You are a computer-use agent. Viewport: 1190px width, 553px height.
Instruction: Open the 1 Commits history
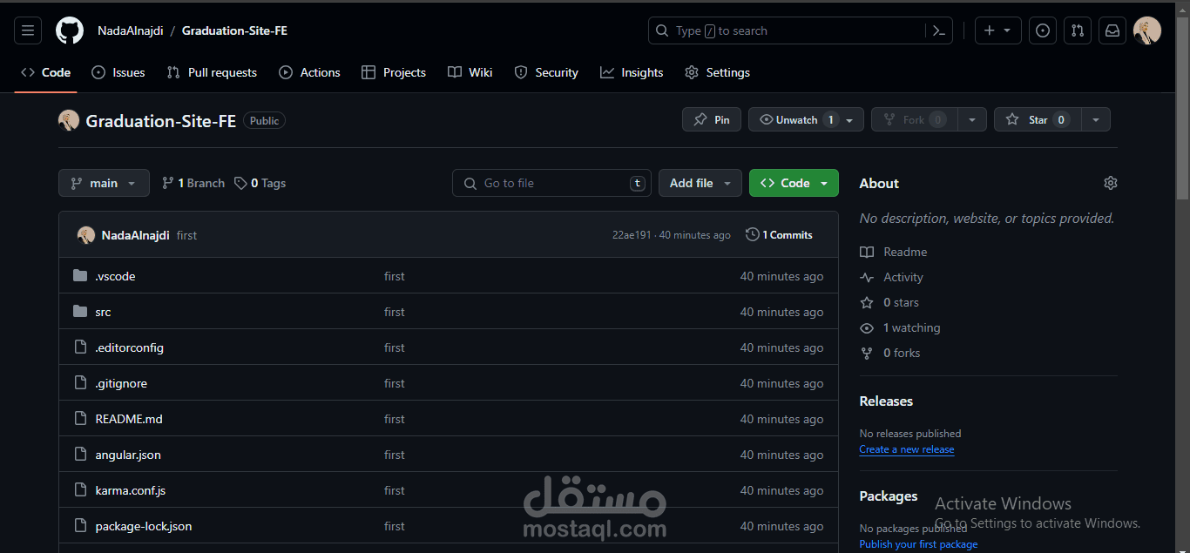tap(779, 235)
